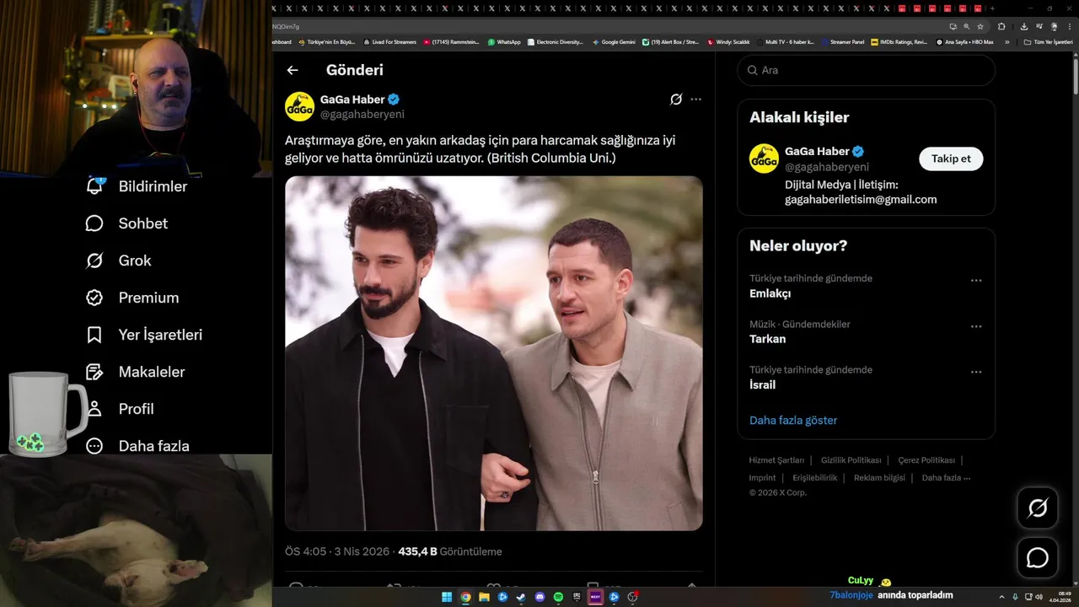The width and height of the screenshot is (1079, 607).
Task: Open Hizmet Şartları footer link
Action: point(776,460)
